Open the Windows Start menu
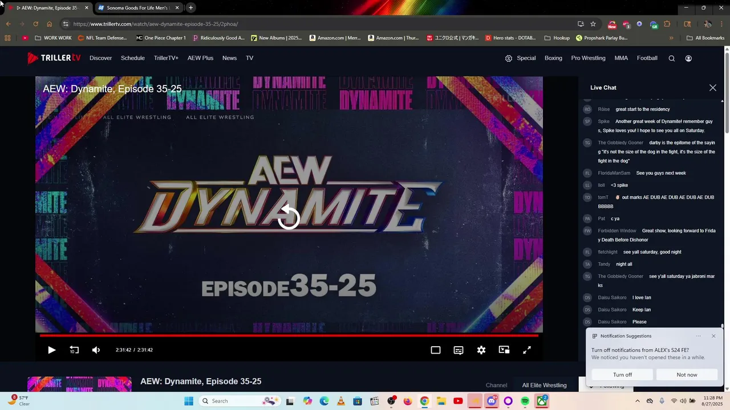 tap(189, 401)
